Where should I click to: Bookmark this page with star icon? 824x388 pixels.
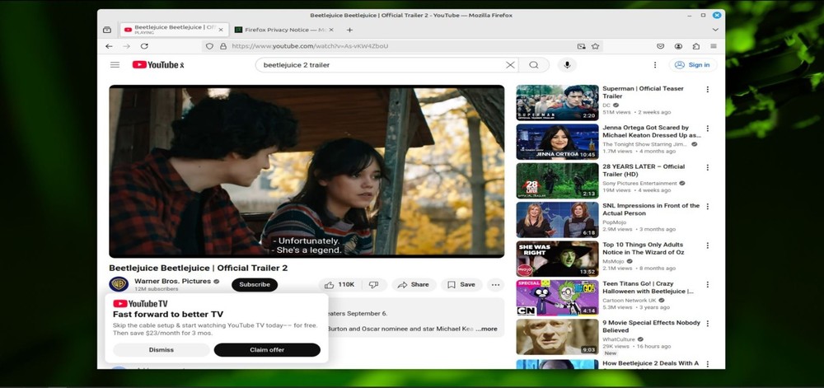(595, 46)
